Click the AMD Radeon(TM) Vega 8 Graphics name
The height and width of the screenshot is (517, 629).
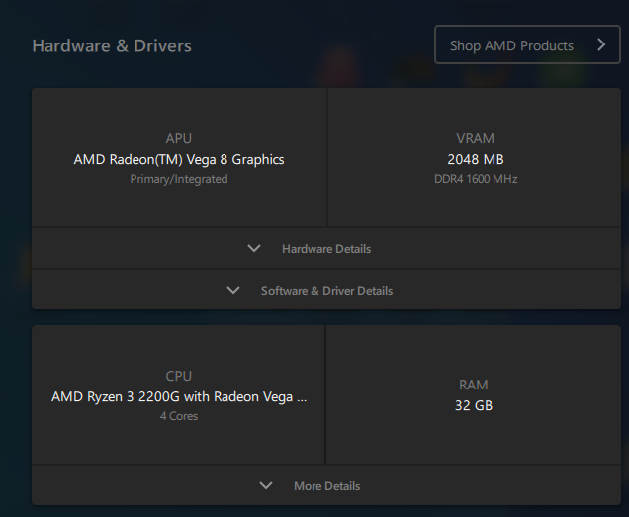click(x=179, y=159)
